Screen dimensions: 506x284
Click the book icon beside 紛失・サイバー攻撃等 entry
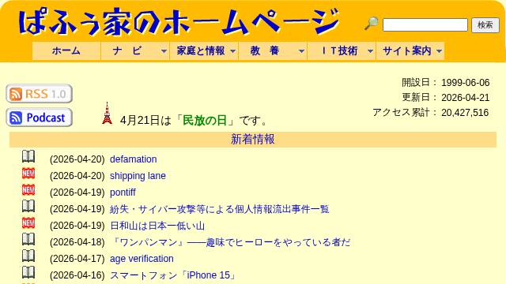[28, 206]
